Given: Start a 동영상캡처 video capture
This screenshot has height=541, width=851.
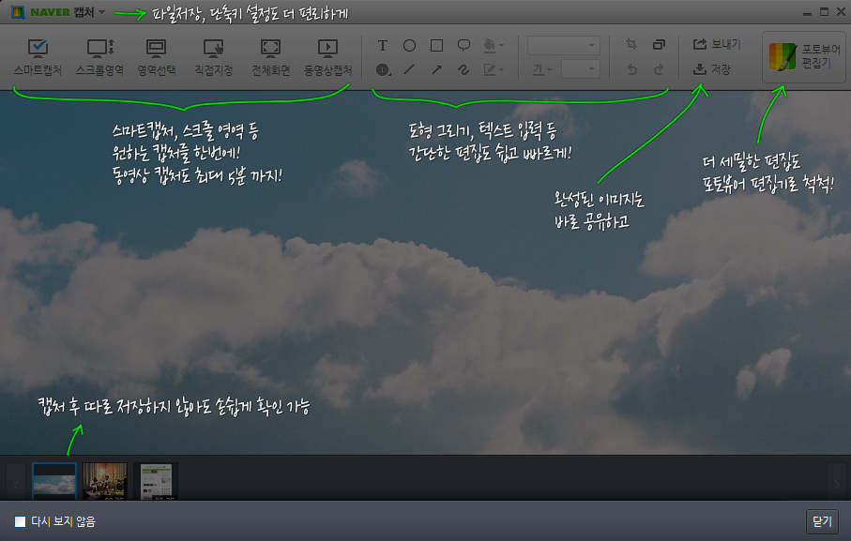Looking at the screenshot, I should tap(326, 54).
